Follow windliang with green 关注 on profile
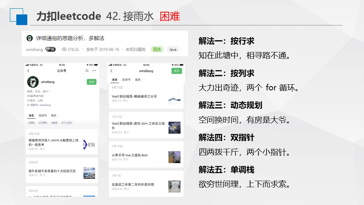The height and width of the screenshot is (205, 364). coord(91,82)
